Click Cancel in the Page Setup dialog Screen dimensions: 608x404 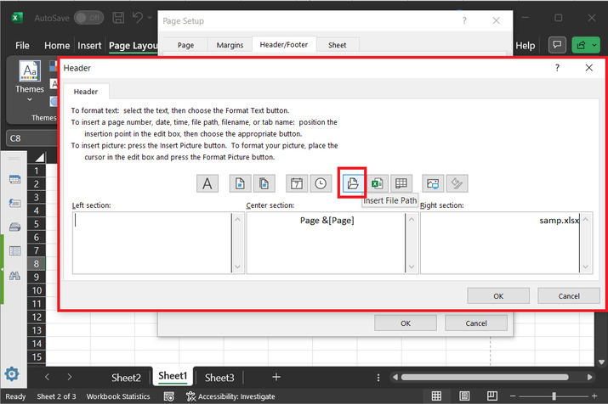[x=476, y=323]
